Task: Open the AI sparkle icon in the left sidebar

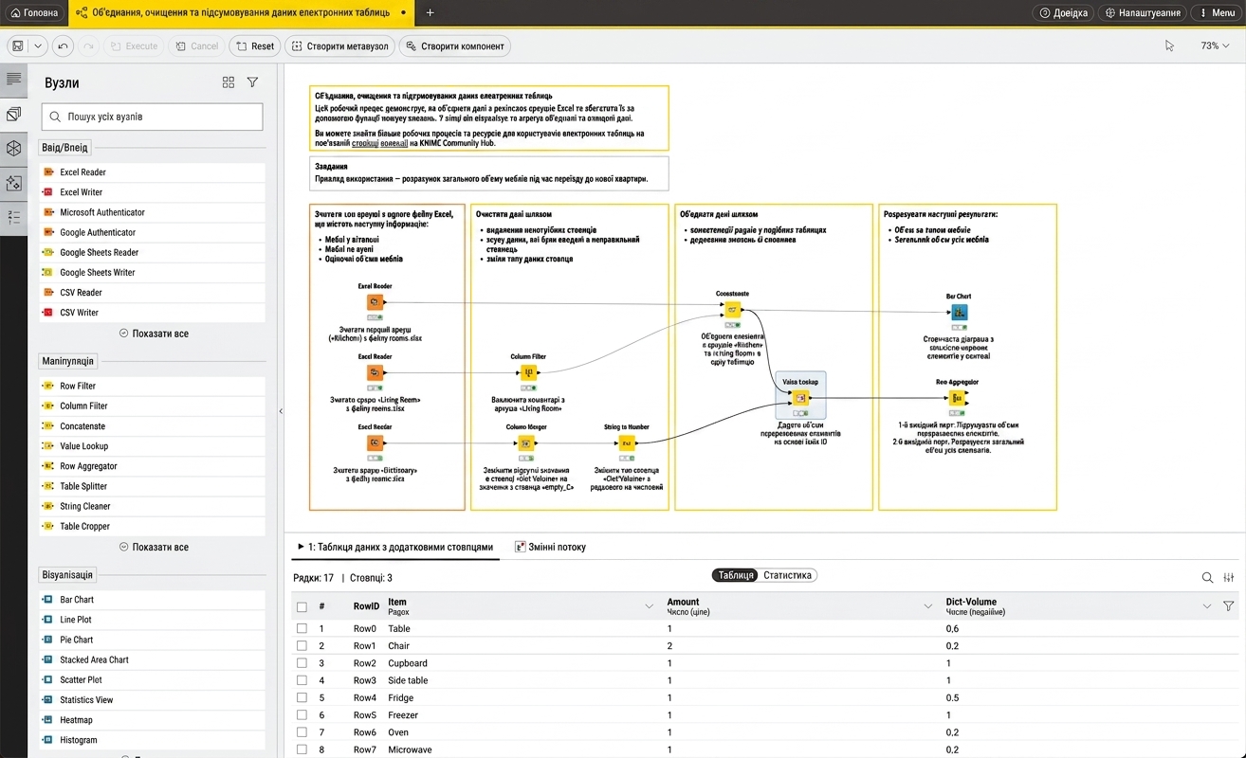Action: [x=13, y=183]
